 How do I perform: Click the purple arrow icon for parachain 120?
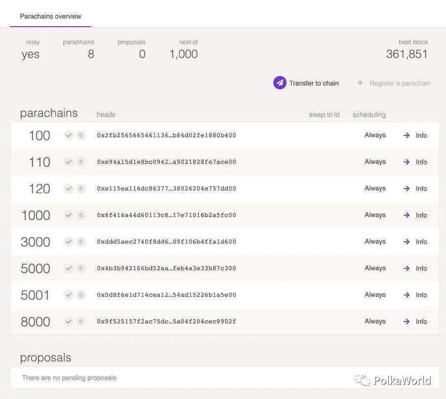(407, 189)
